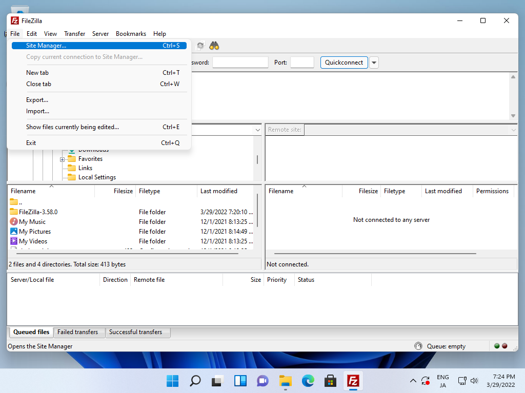Click the My Pictures folder icon
The width and height of the screenshot is (525, 393).
[x=14, y=232]
